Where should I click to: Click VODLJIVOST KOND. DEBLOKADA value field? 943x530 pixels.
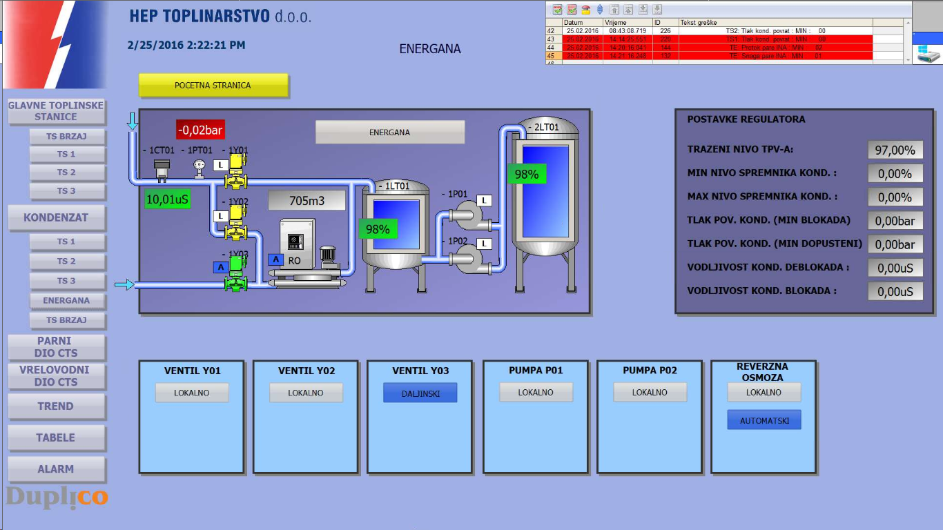(895, 268)
